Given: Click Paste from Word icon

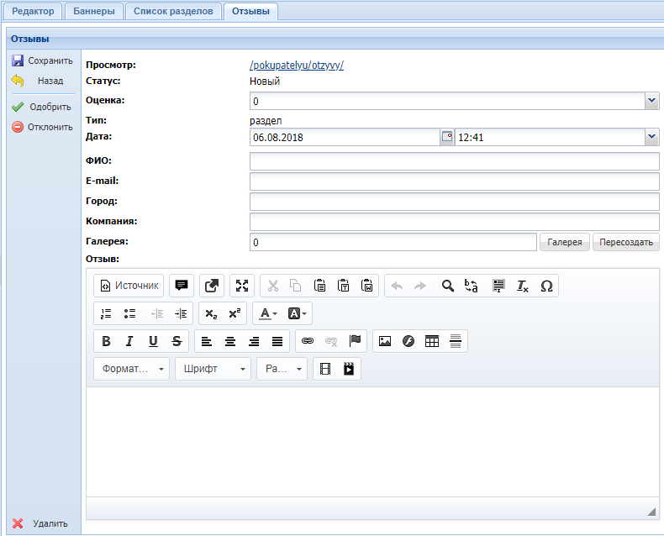Looking at the screenshot, I should point(367,286).
